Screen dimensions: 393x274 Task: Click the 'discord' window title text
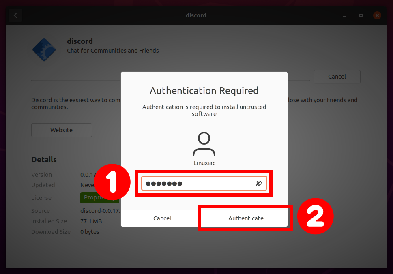(196, 15)
